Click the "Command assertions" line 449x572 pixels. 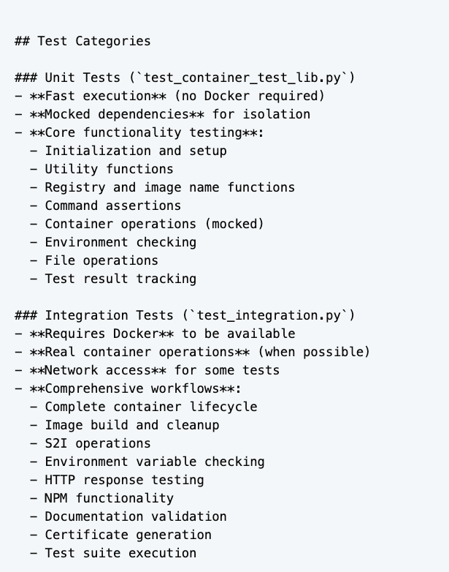113,206
